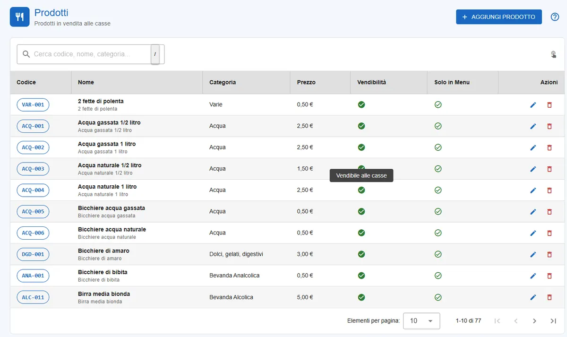Click the Codice column header
Screen dimensions: 567x337
tap(26, 82)
